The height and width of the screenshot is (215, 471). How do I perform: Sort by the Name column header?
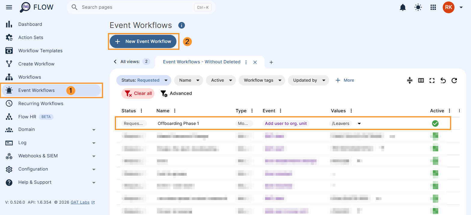point(163,111)
